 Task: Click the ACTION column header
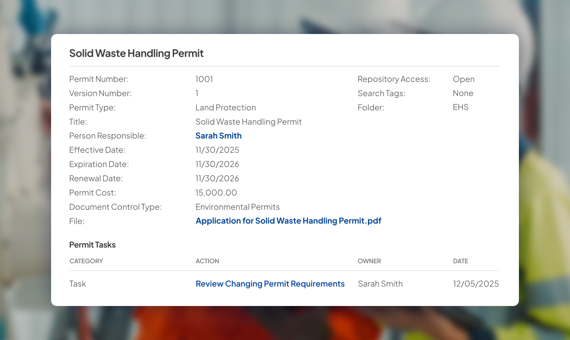pyautogui.click(x=207, y=261)
